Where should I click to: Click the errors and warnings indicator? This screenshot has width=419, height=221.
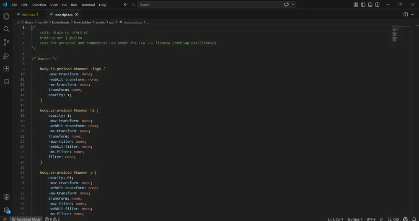52,219
